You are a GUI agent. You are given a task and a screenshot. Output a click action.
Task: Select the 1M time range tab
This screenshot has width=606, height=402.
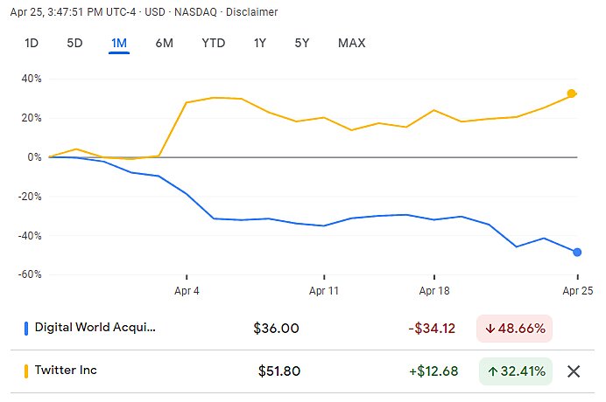[x=119, y=43]
